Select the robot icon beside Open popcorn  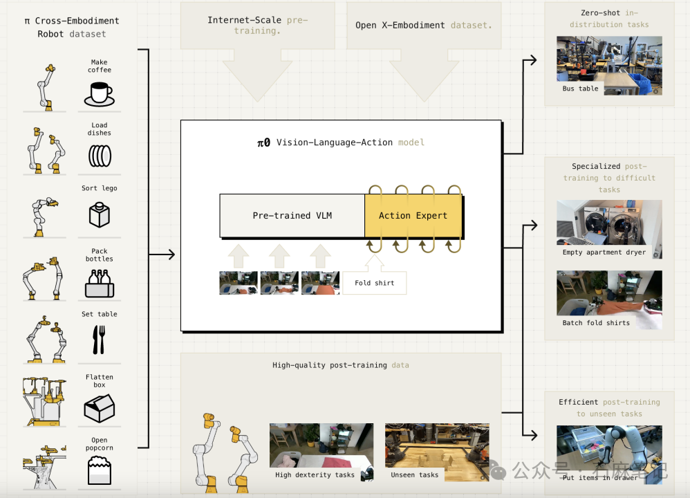point(44,467)
